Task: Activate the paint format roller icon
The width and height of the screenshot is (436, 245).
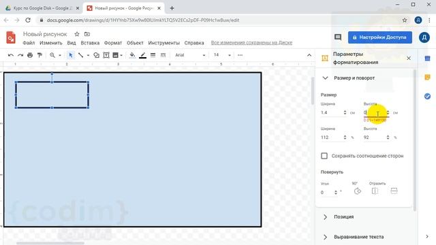Action: coord(40,55)
